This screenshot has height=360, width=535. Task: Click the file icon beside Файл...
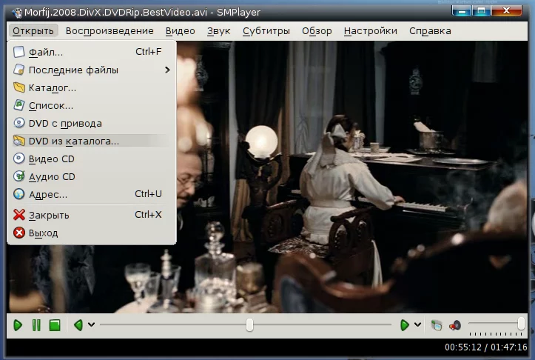click(x=18, y=52)
